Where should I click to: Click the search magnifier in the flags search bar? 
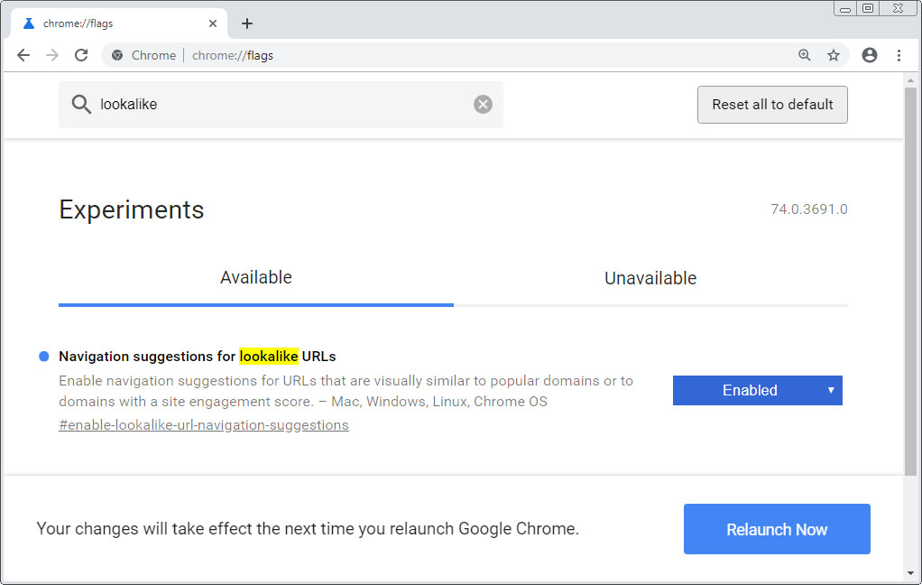pyautogui.click(x=80, y=104)
